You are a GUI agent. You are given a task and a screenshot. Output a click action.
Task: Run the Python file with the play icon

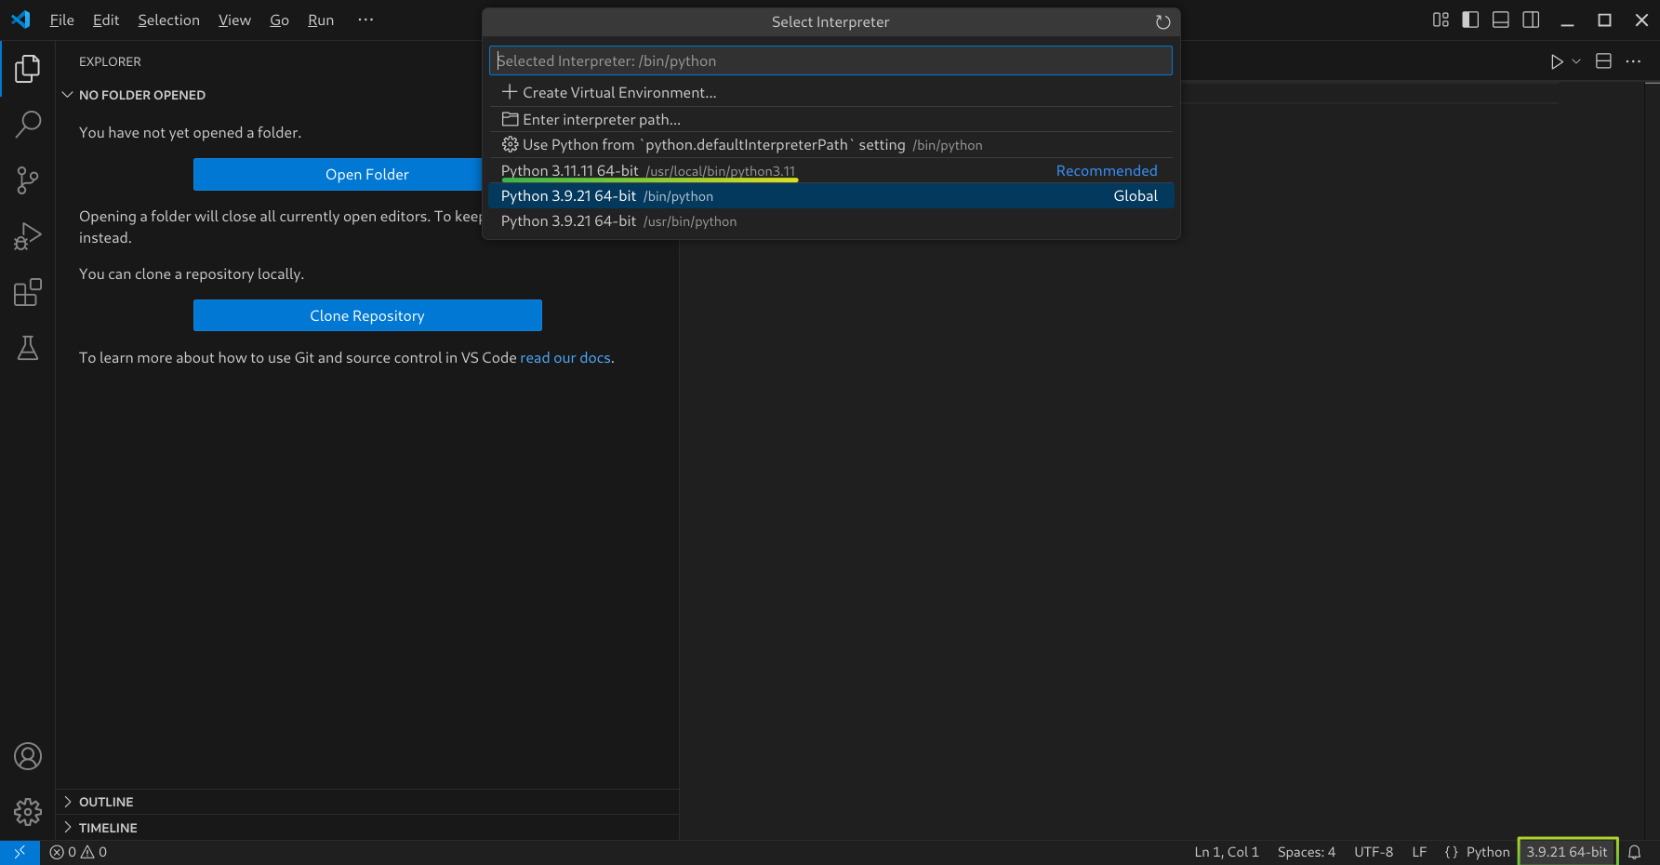point(1556,61)
